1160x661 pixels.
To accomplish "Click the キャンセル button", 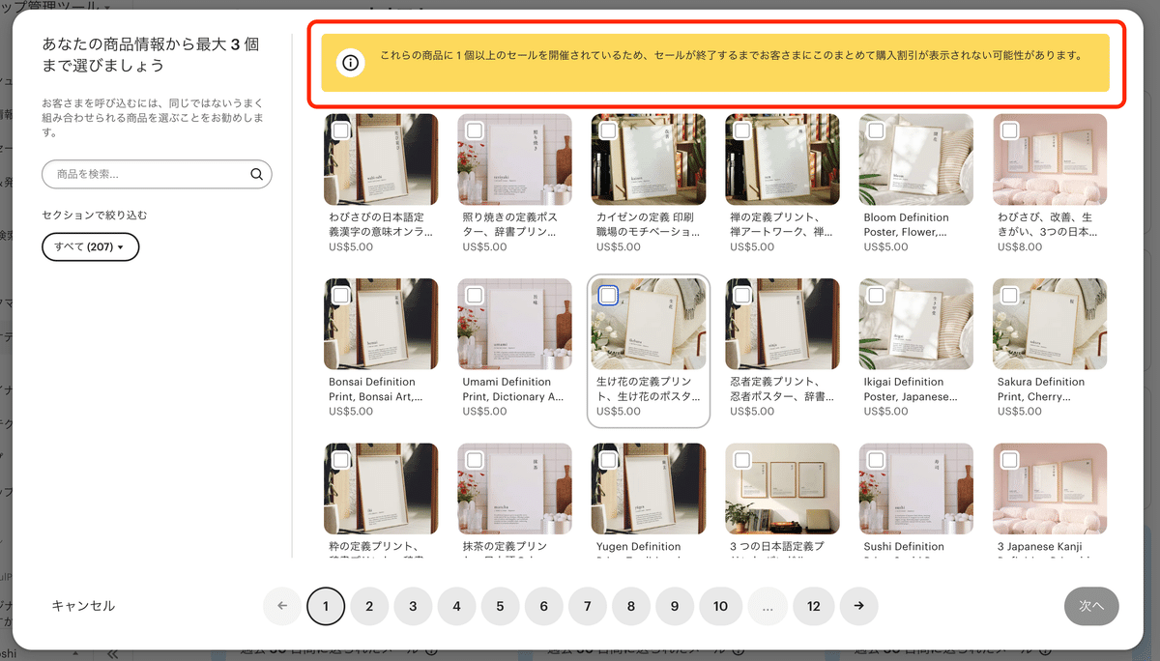I will coord(83,606).
